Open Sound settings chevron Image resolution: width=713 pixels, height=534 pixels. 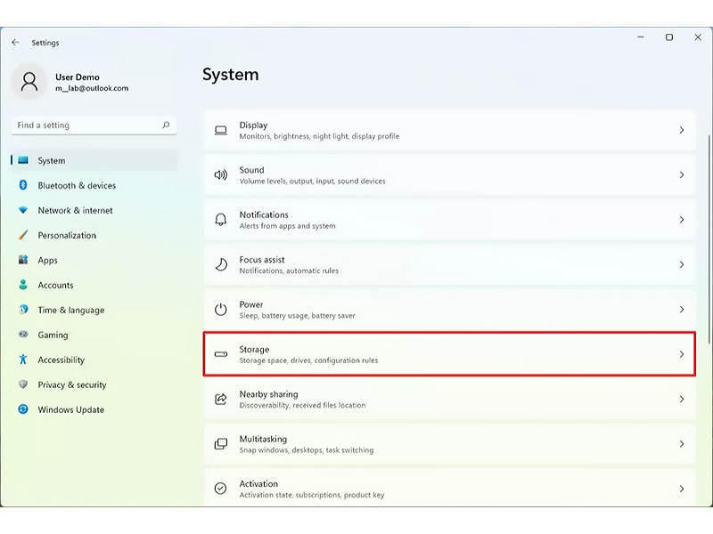[682, 174]
